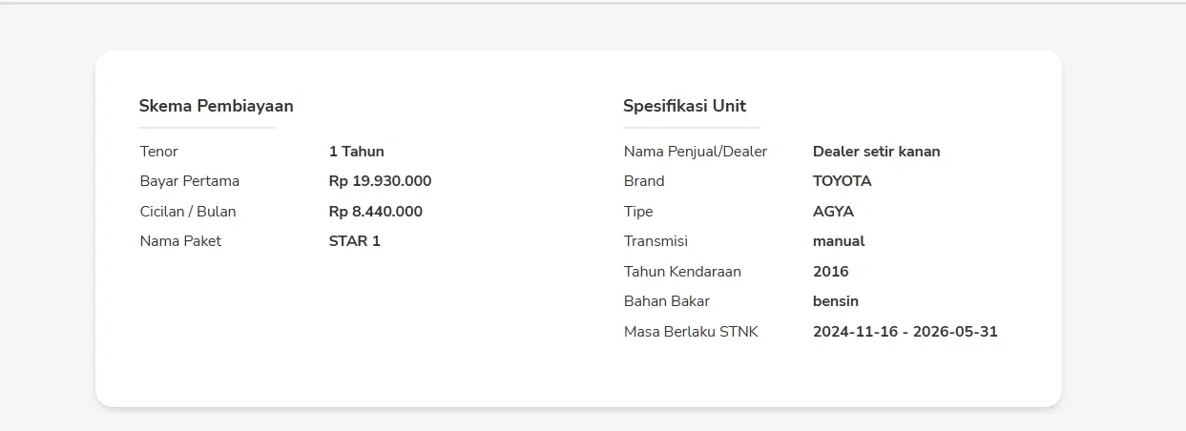The height and width of the screenshot is (431, 1186).
Task: Click the Spesifikasi Unit heading
Action: 684,106
